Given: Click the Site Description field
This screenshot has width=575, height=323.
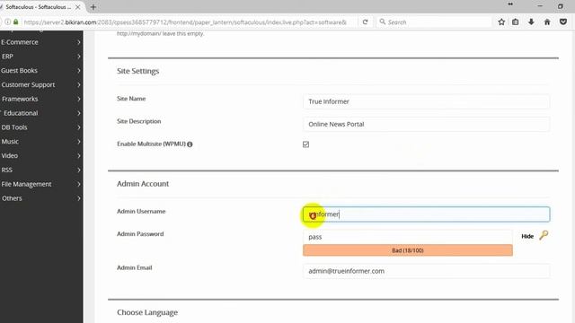Looking at the screenshot, I should click(x=426, y=124).
